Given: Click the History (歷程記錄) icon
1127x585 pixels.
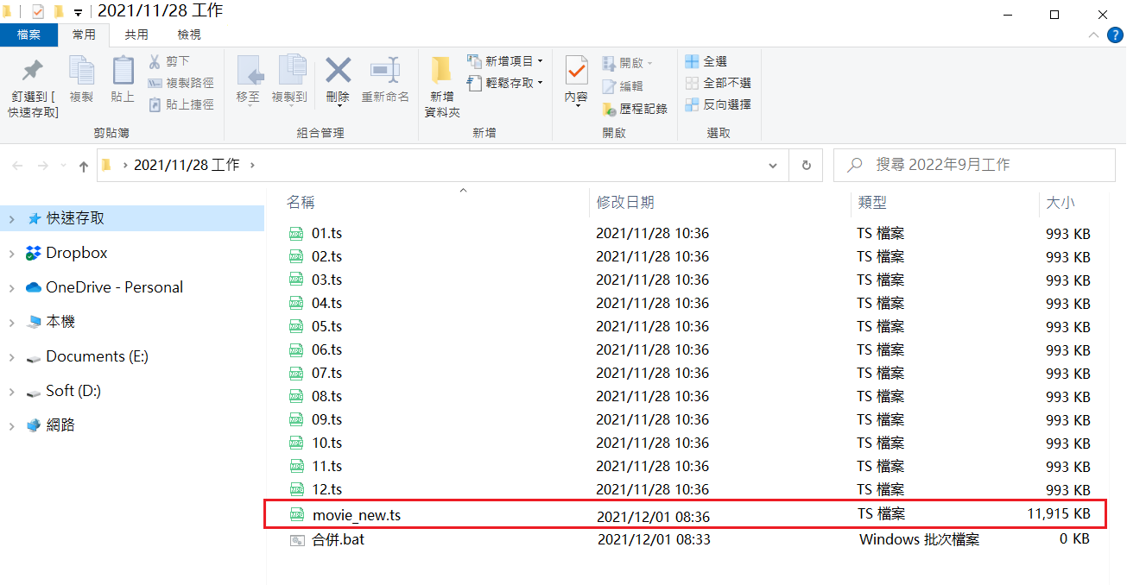Looking at the screenshot, I should 609,109.
